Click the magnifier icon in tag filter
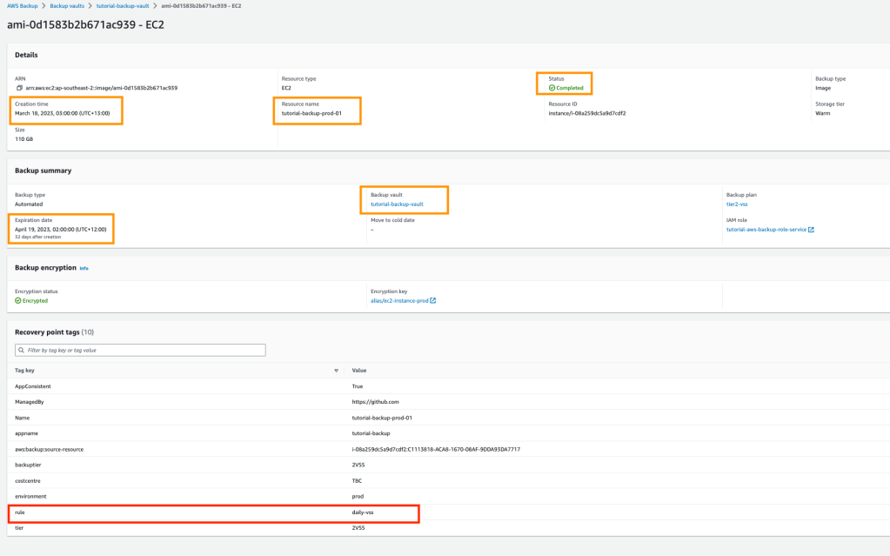The height and width of the screenshot is (556, 890). click(x=22, y=350)
